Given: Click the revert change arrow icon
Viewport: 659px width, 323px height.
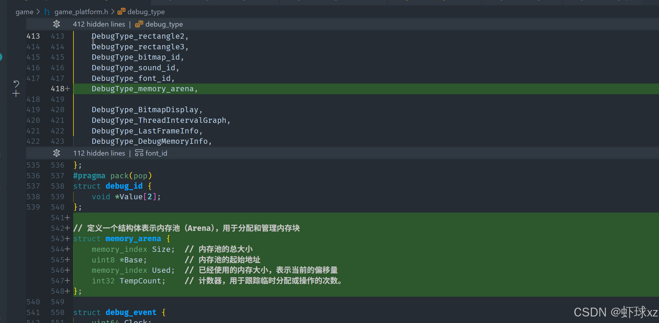Looking at the screenshot, I should pyautogui.click(x=16, y=84).
